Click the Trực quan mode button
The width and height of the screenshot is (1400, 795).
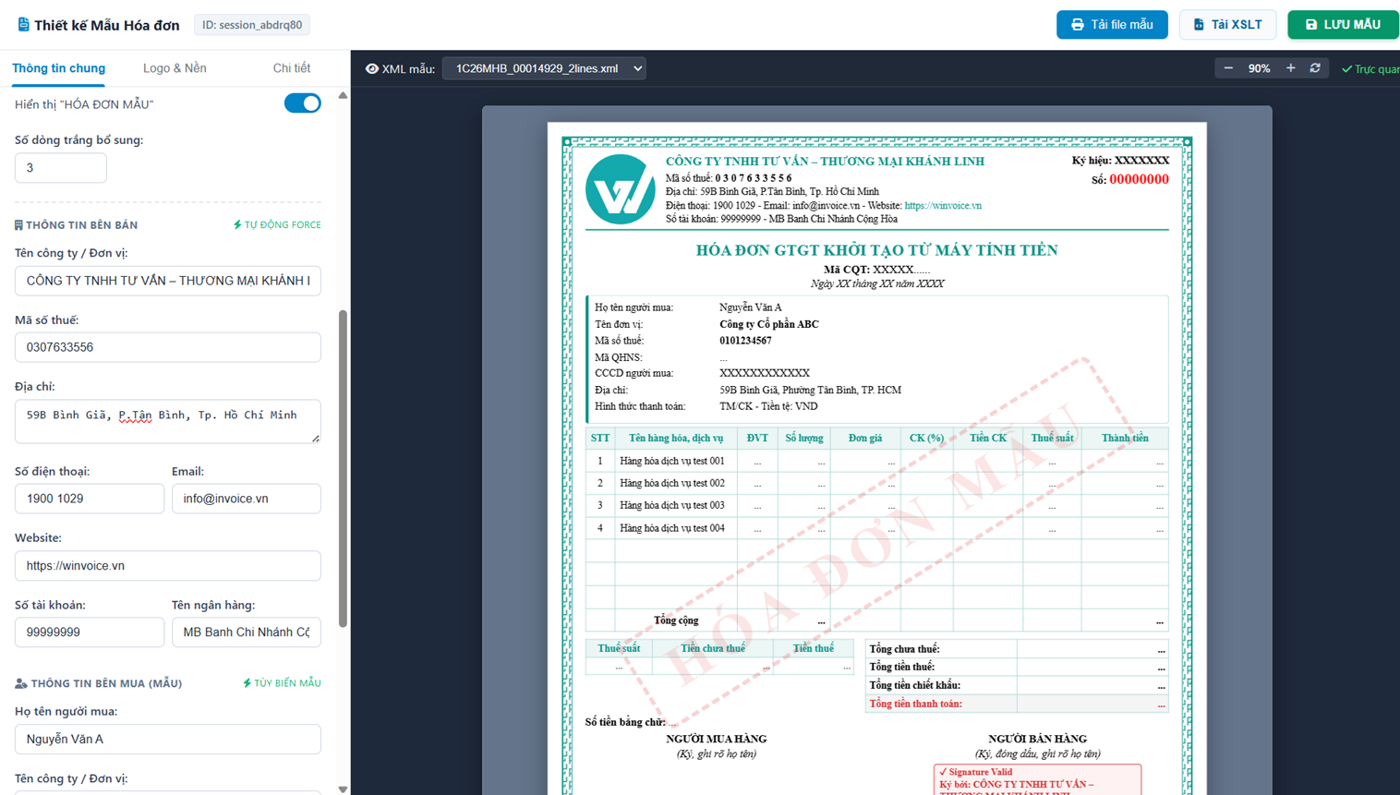point(1370,69)
